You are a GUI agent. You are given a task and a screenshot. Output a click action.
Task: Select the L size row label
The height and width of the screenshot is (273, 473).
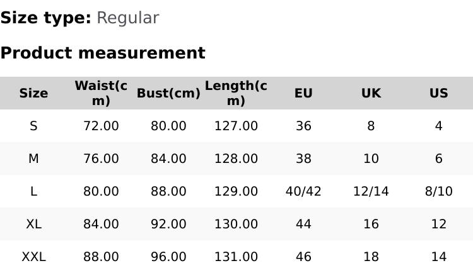click(33, 191)
